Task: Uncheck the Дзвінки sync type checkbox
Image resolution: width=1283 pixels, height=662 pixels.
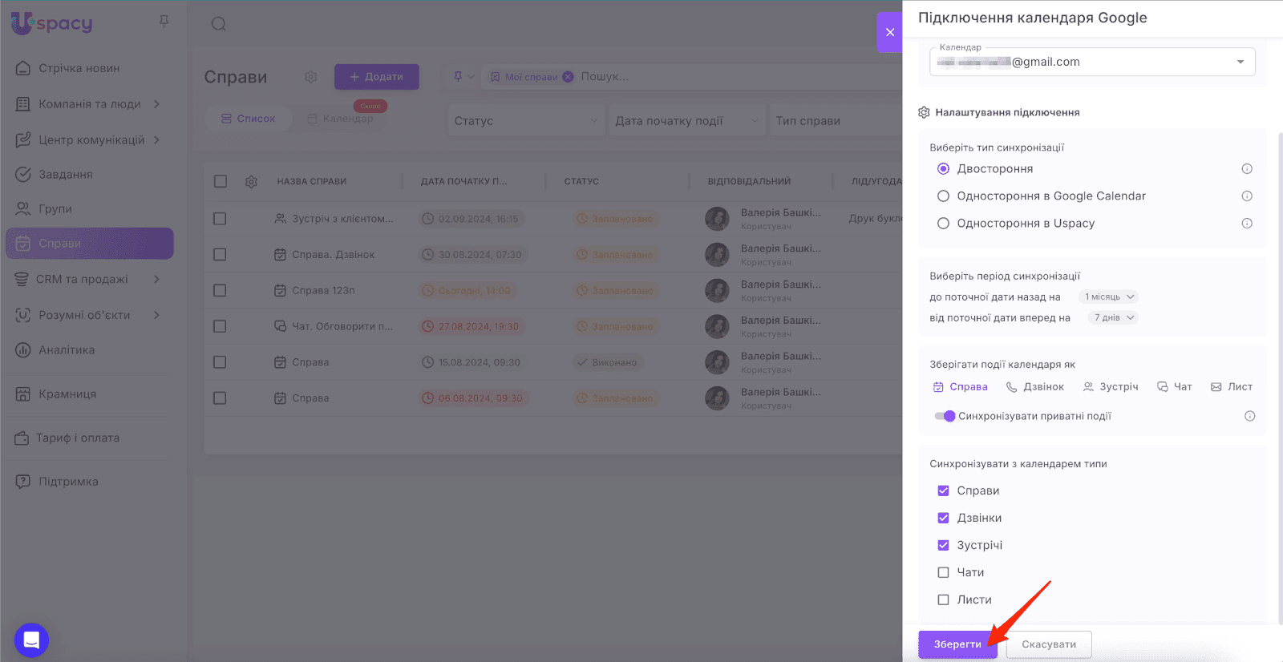Action: [943, 519]
